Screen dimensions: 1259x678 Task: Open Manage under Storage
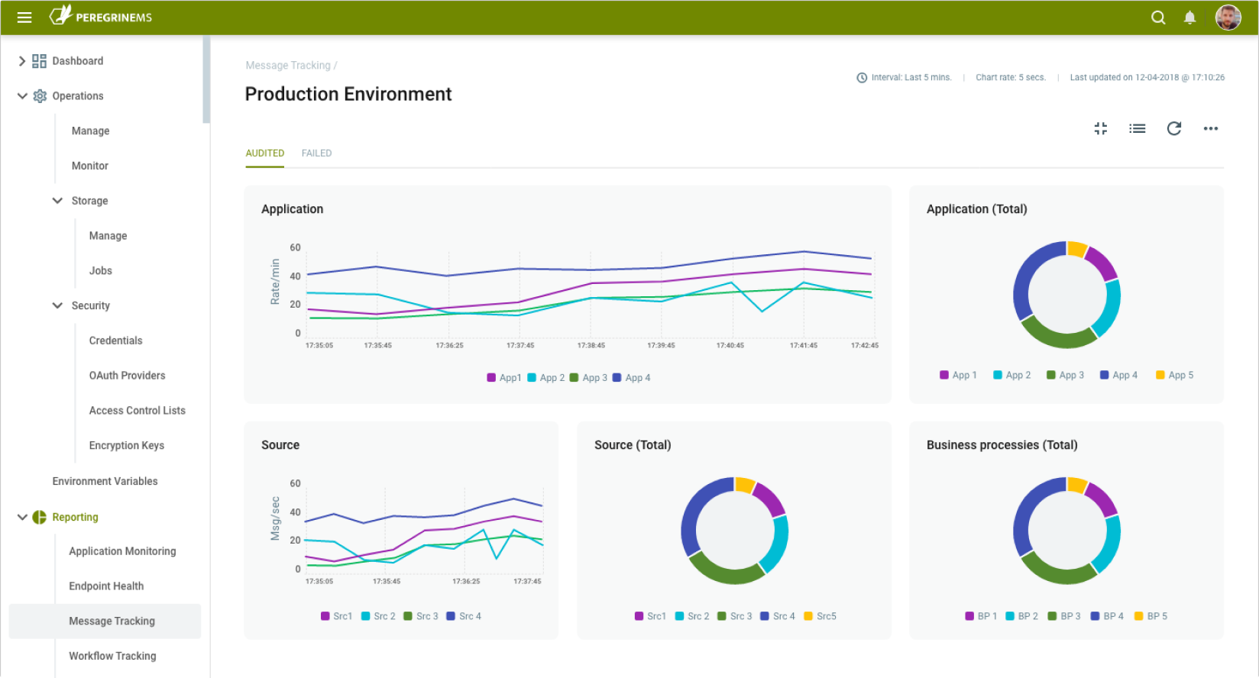click(108, 236)
